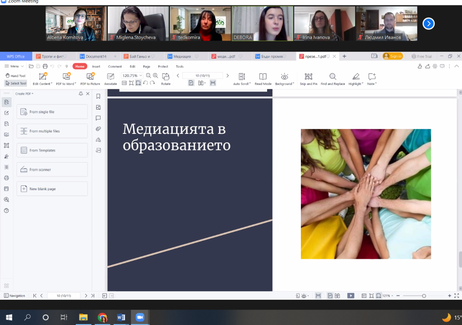Viewport: 462px width, 325px height.
Task: Switch to WPS Office home tab
Action: tap(16, 56)
